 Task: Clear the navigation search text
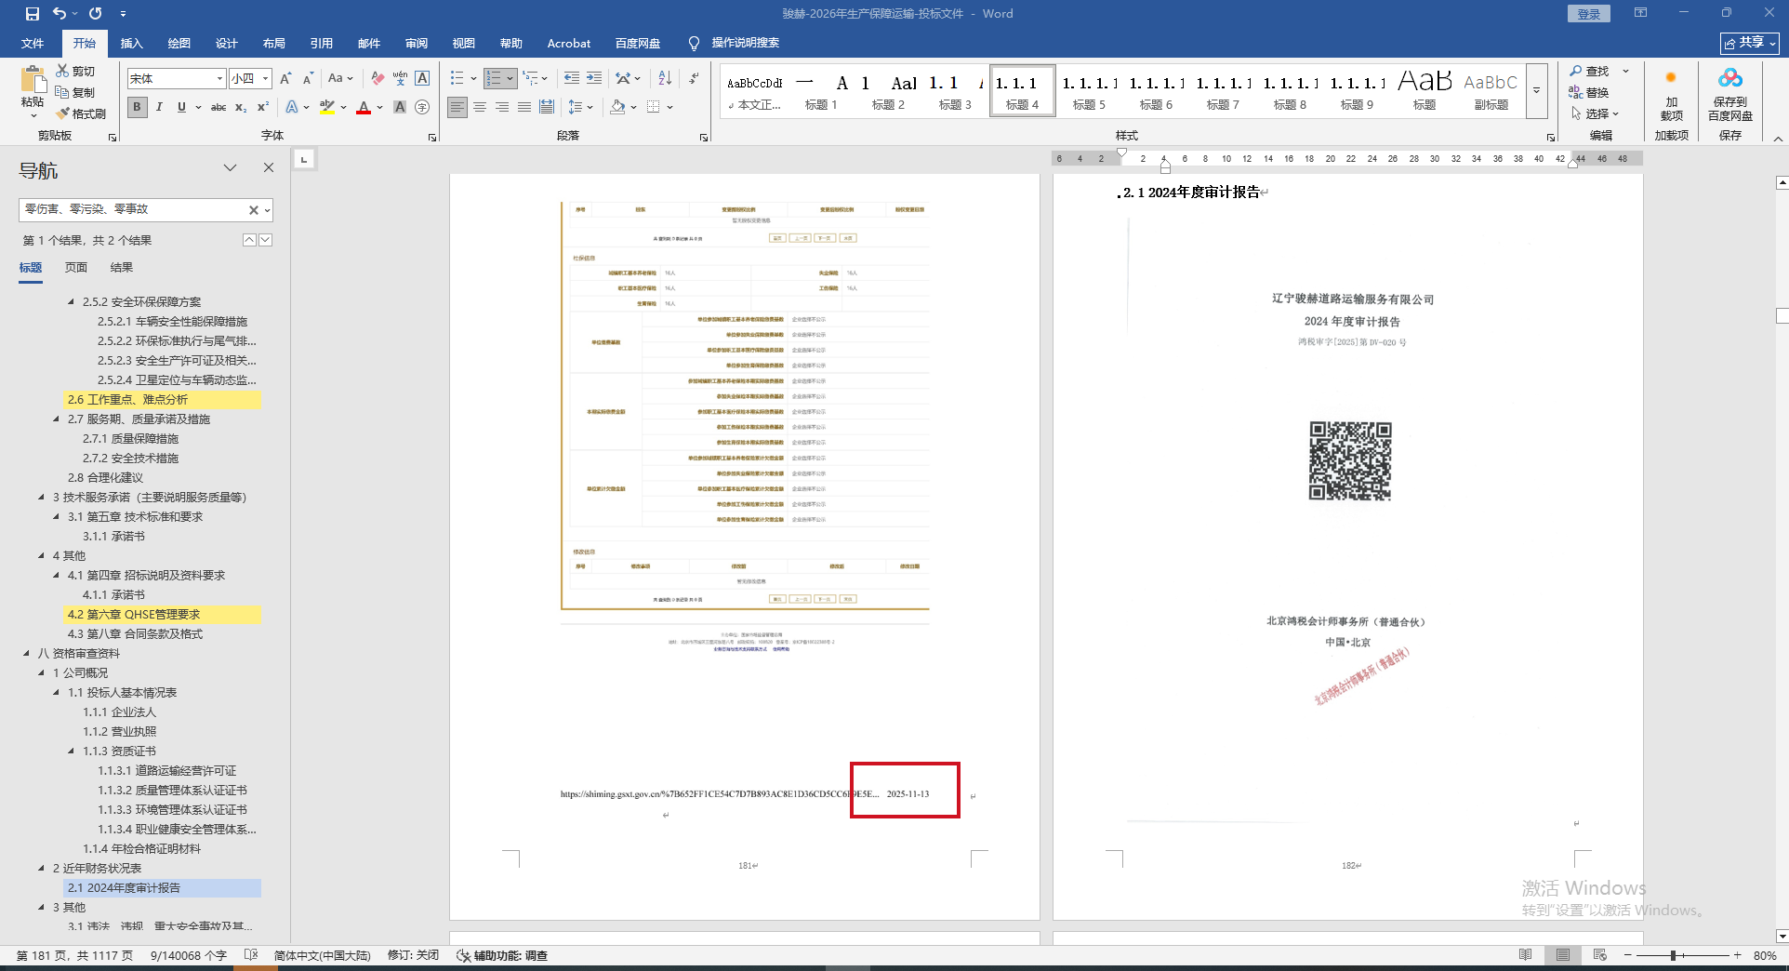coord(253,210)
